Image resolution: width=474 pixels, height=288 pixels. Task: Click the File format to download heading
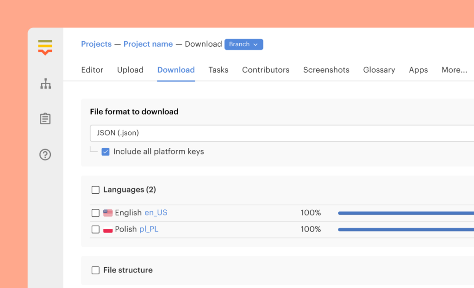[134, 112]
